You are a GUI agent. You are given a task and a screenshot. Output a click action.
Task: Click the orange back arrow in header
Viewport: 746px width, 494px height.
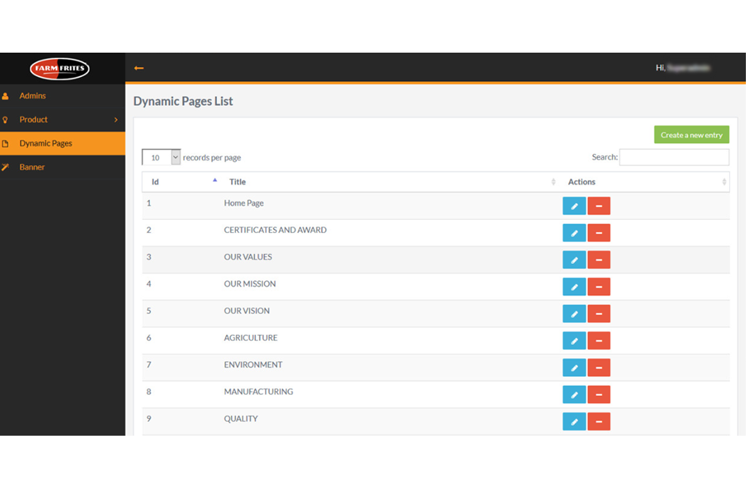pyautogui.click(x=139, y=68)
